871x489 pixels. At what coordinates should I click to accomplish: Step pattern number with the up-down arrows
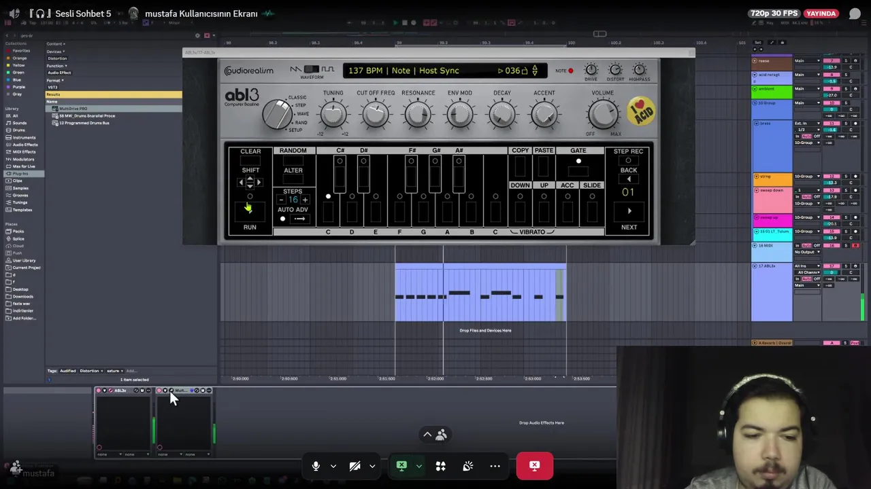point(535,71)
